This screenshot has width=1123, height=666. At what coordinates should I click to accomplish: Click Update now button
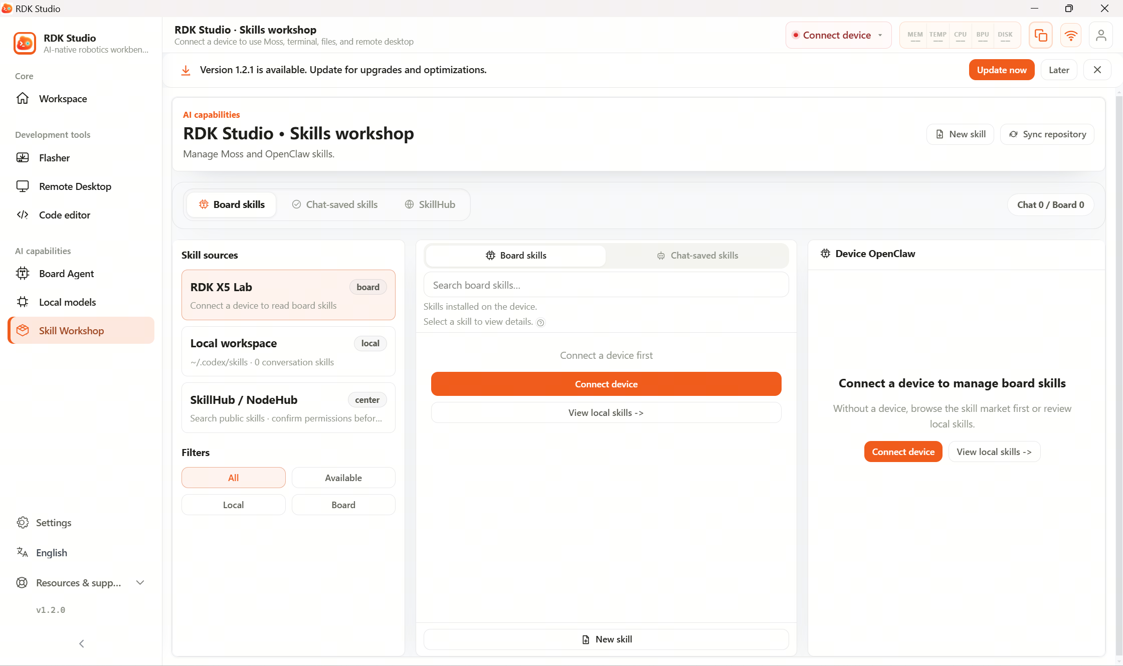1002,70
